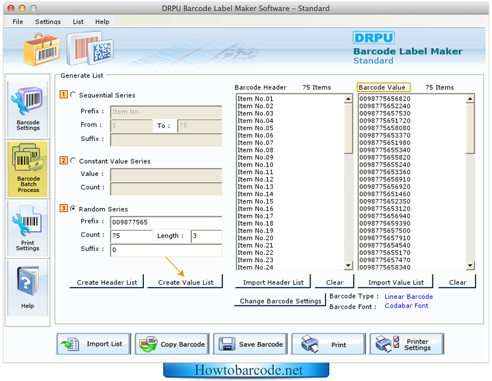492x381 pixels.
Task: Click the Sequential Series Suffix field
Action: [166, 140]
